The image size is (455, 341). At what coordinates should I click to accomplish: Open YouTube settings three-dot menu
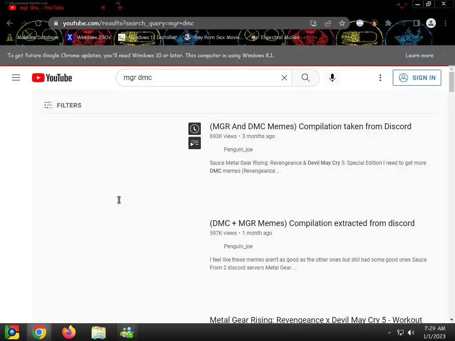tap(380, 78)
